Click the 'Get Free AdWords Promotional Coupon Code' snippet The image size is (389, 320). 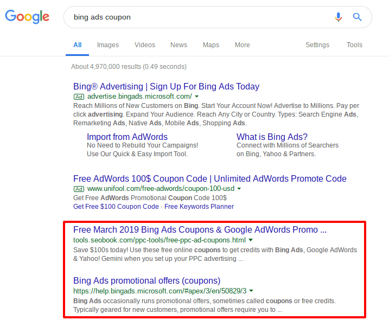pyautogui.click(x=150, y=198)
